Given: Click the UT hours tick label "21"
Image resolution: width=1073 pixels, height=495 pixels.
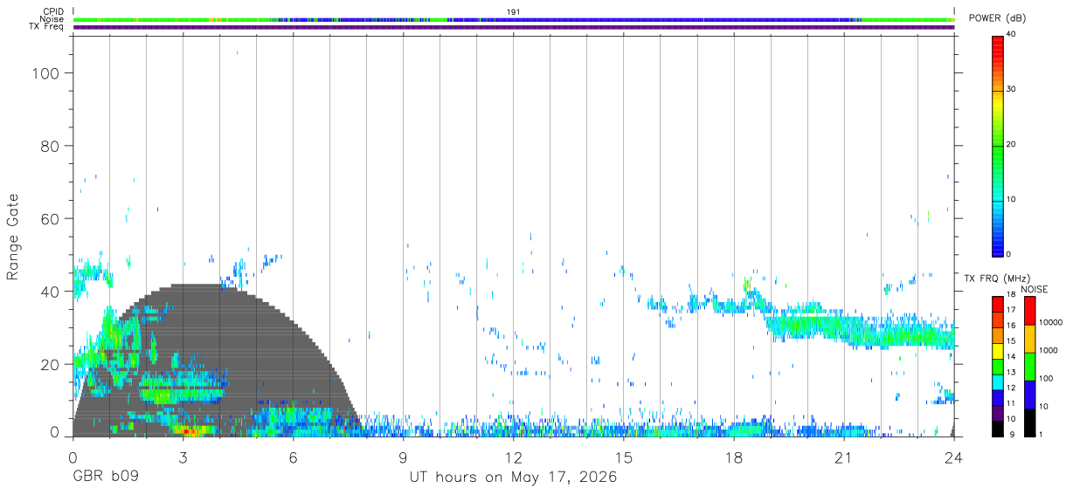Looking at the screenshot, I should coord(844,457).
